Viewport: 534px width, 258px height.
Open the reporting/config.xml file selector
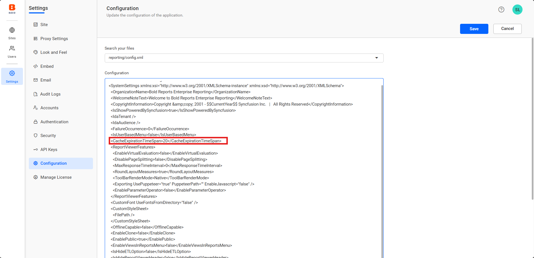pyautogui.click(x=241, y=58)
